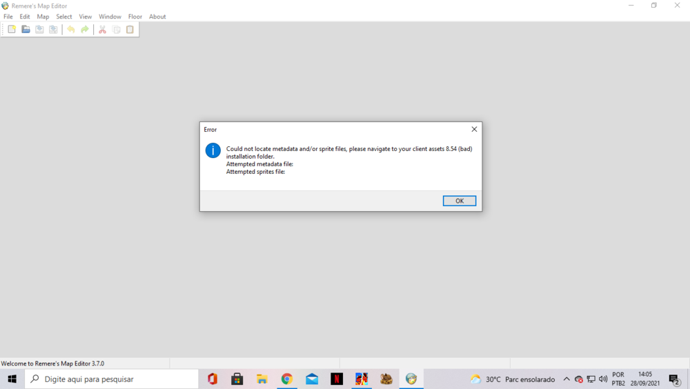Click the Save As toolbar icon

(53, 30)
